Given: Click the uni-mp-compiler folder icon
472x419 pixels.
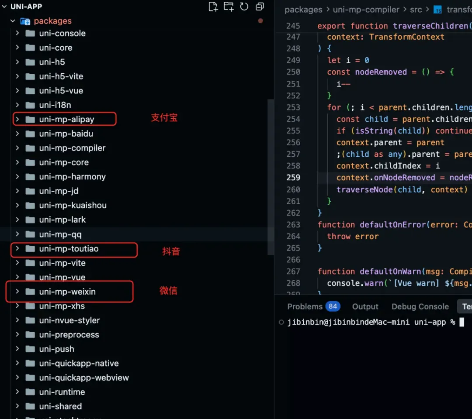Looking at the screenshot, I should pos(30,148).
